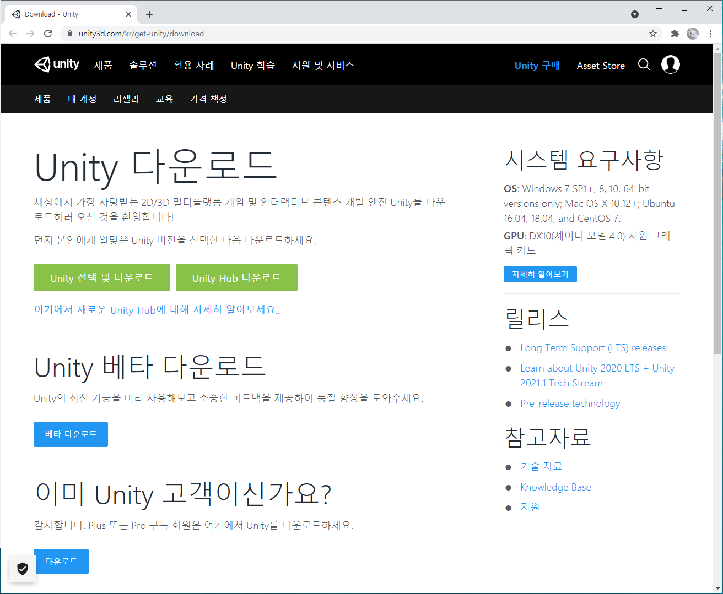Go to Unity 구매 page

[537, 66]
